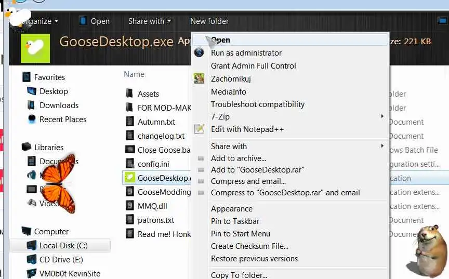Click the Local Disk (C:) drive icon
This screenshot has height=279, width=449.
click(x=32, y=245)
